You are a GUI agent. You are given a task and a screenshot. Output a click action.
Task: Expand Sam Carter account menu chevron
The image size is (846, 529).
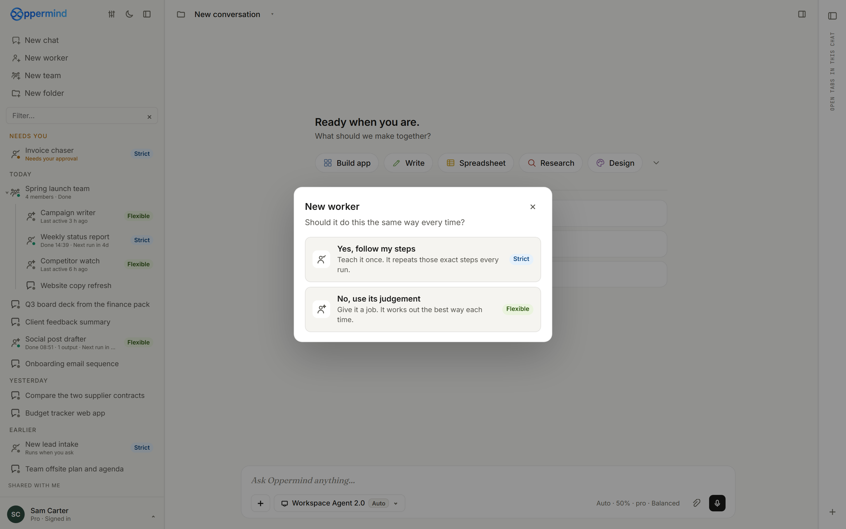pos(153,516)
